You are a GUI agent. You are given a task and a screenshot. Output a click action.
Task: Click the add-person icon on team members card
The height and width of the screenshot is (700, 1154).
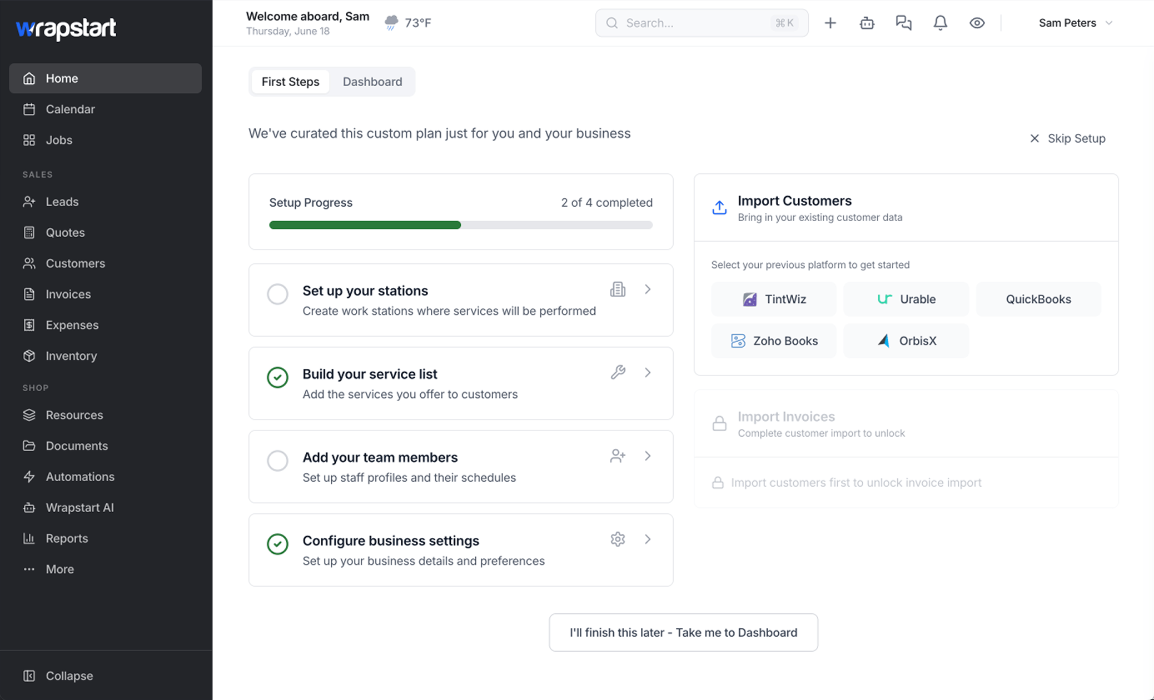coord(618,456)
